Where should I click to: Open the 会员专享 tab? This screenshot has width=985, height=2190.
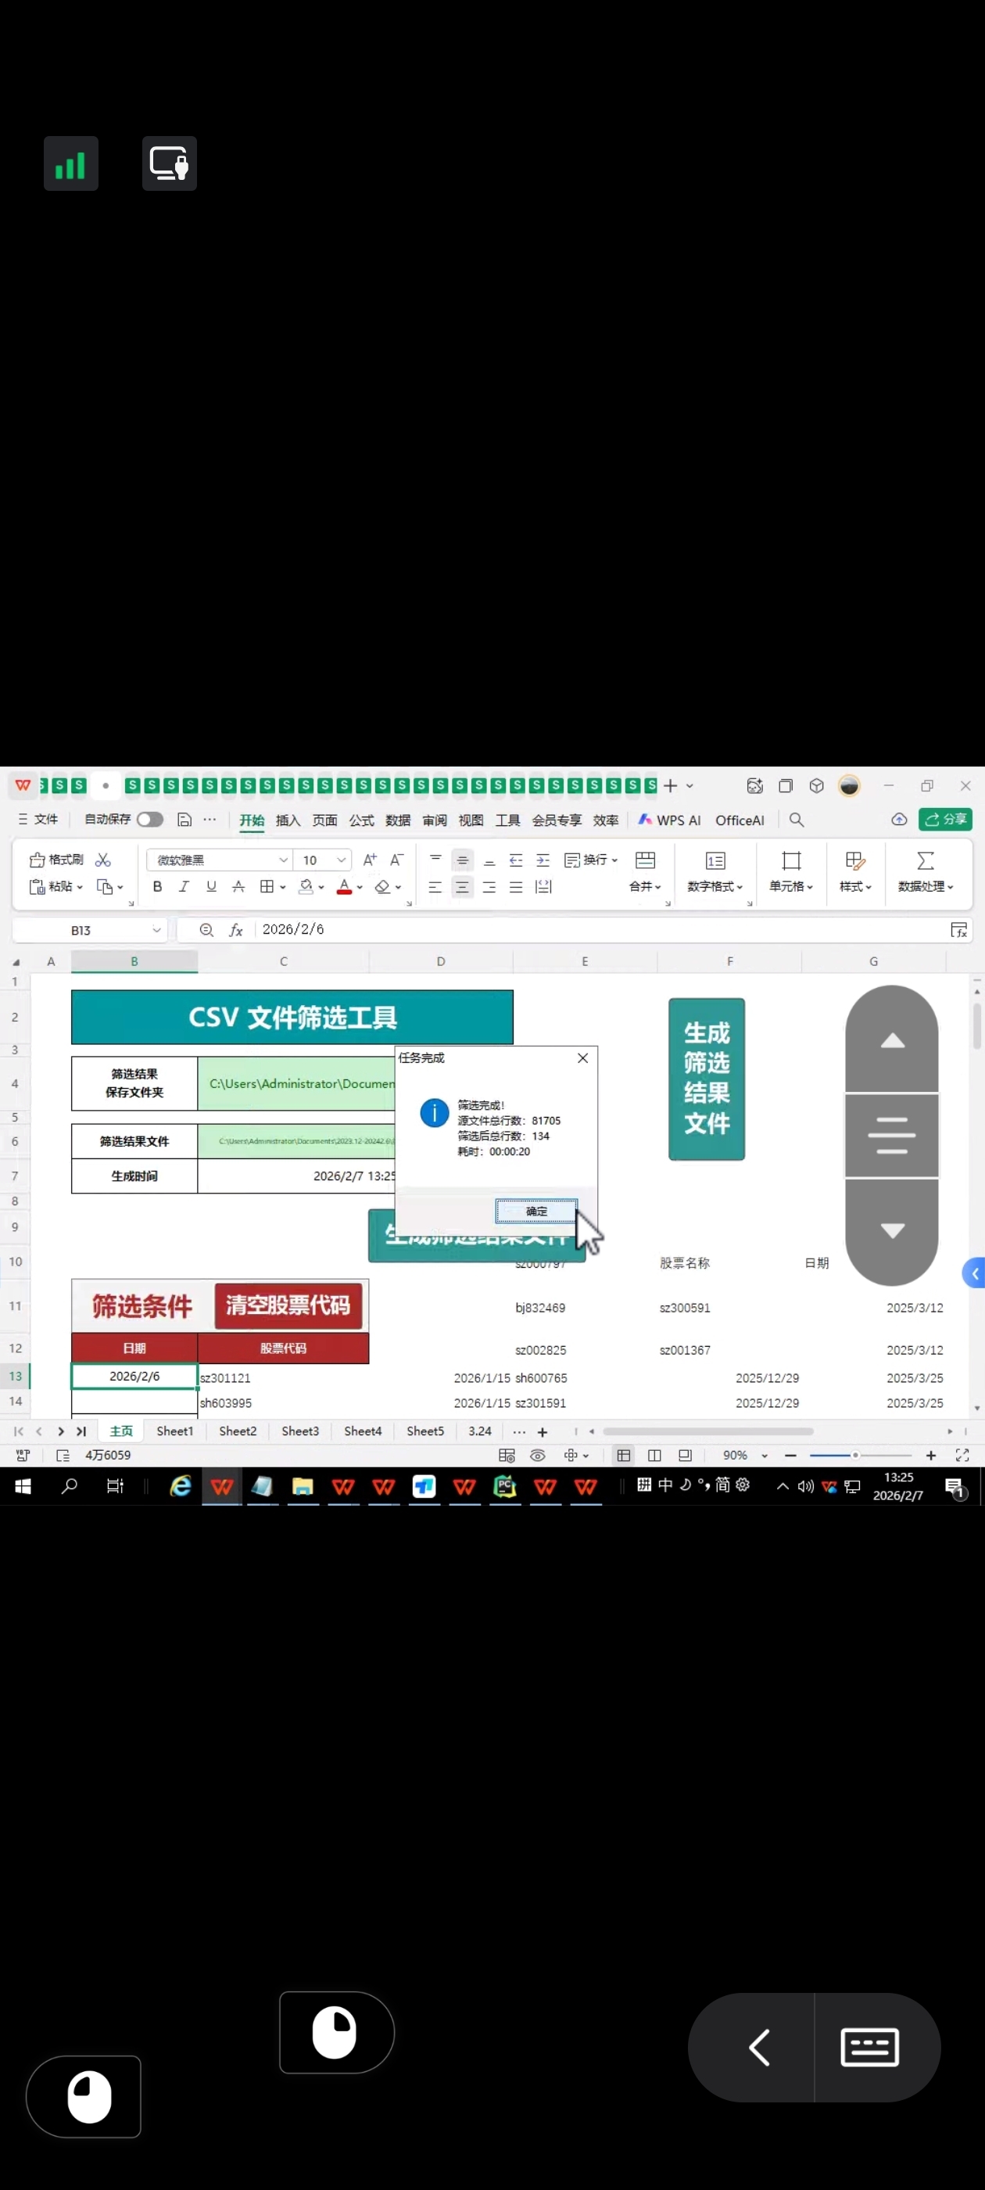[557, 820]
